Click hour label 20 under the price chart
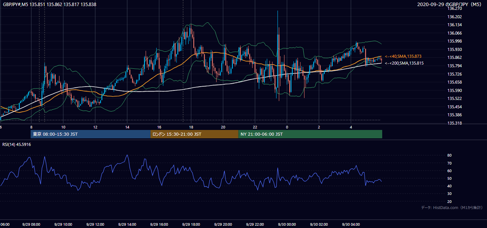Viewport: 487px width, 228px height. [x=223, y=127]
